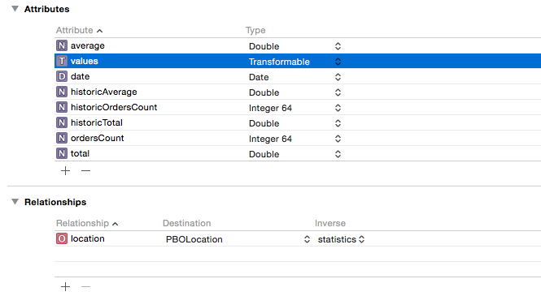Click the disabled minus under Relationships
Image resolution: width=541 pixels, height=296 pixels.
(86, 286)
